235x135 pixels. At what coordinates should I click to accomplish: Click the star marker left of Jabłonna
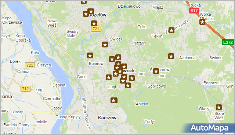171,57
